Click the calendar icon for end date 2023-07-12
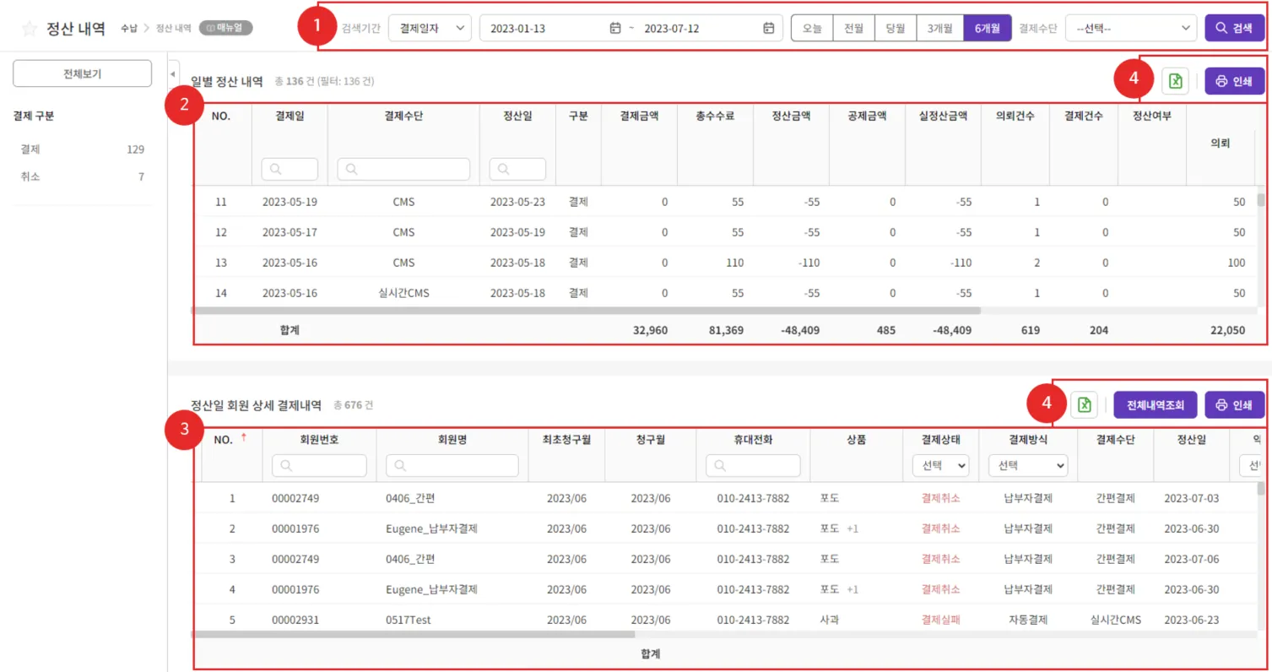 pyautogui.click(x=768, y=28)
